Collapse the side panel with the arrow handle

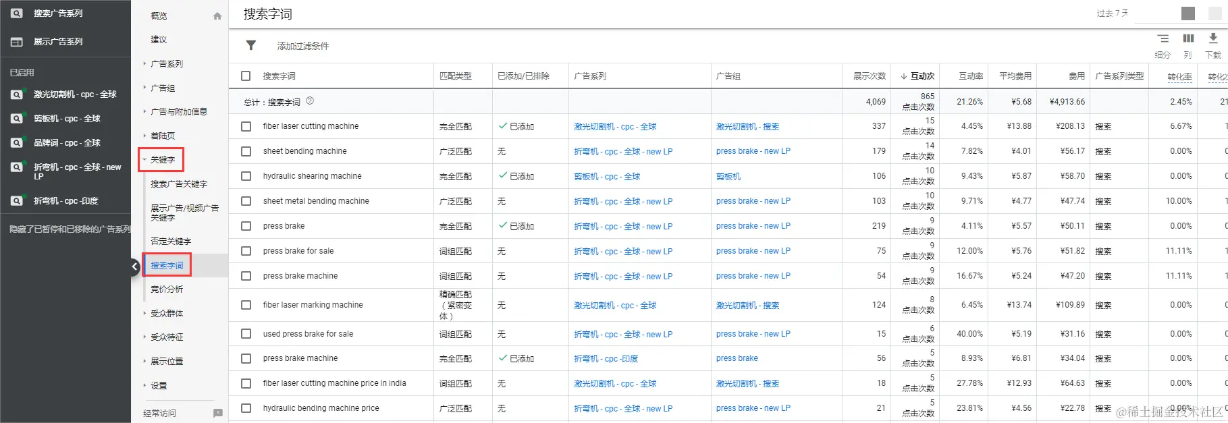(x=134, y=266)
